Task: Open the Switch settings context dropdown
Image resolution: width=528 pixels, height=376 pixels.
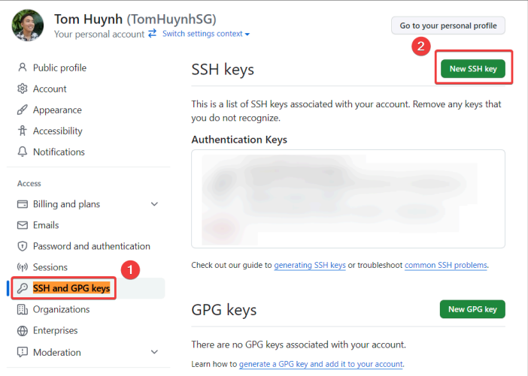Action: (x=206, y=34)
